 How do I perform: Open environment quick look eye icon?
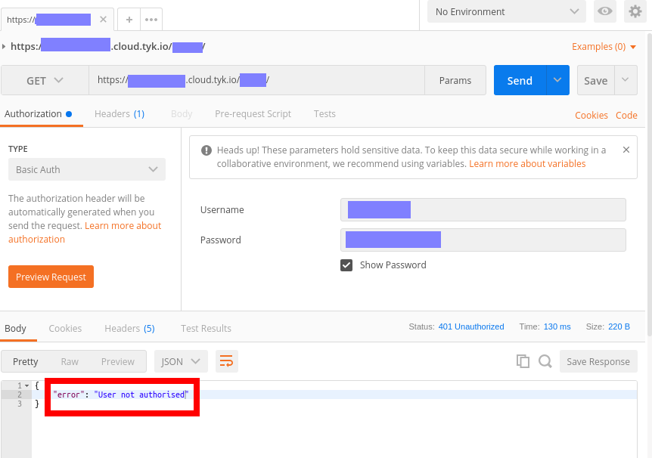604,11
